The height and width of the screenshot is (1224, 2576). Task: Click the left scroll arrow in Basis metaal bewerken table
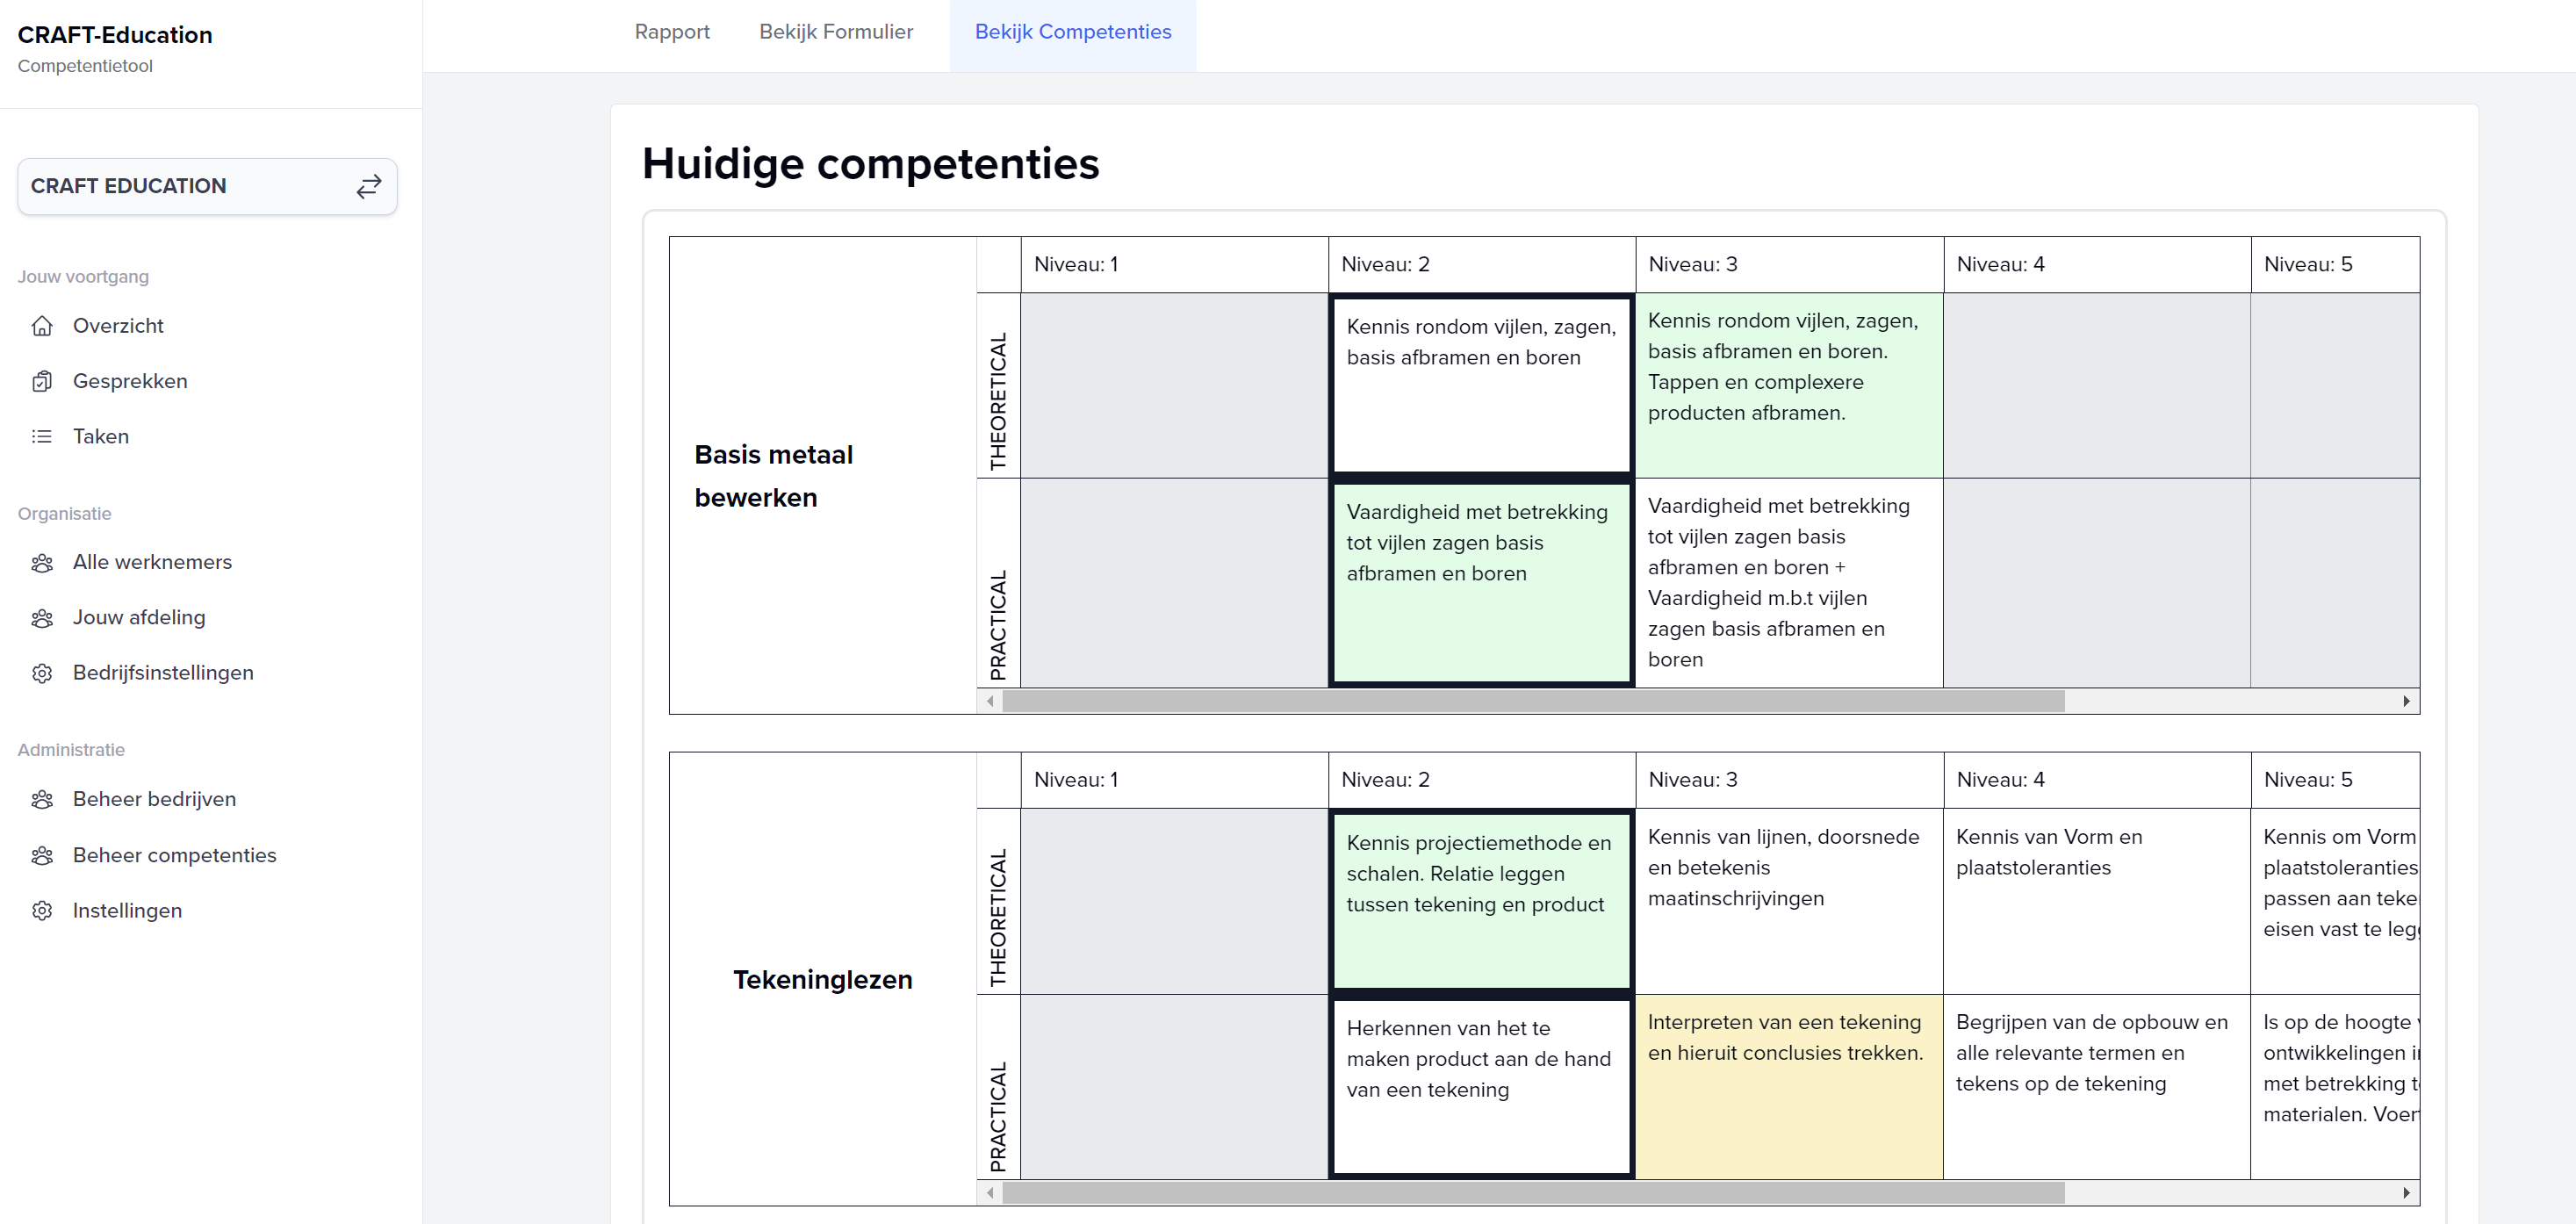[x=990, y=701]
